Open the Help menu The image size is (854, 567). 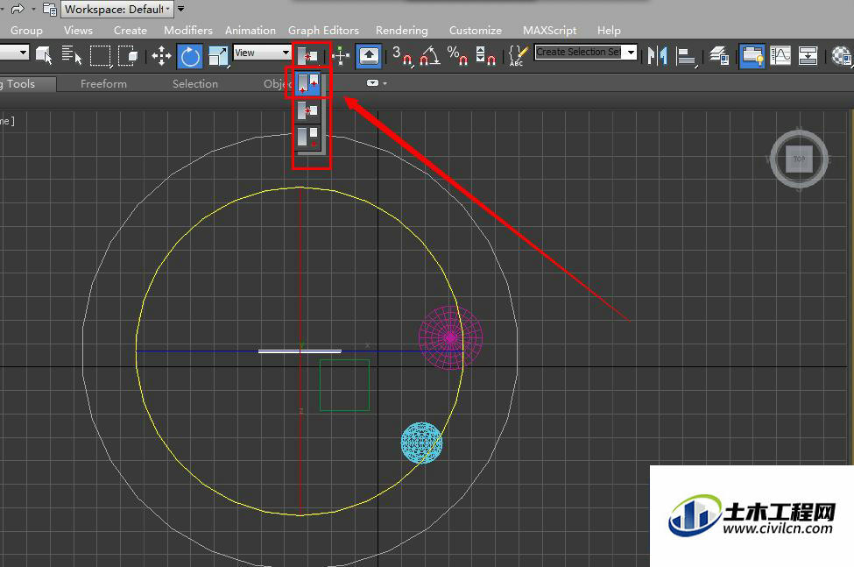(609, 31)
